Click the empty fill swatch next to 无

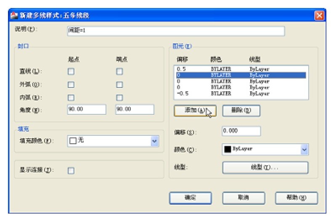(x=73, y=141)
